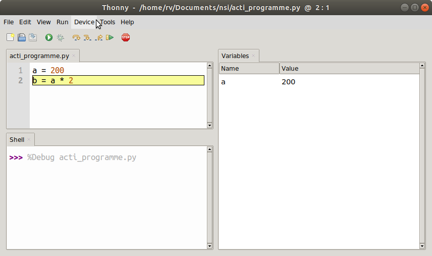The width and height of the screenshot is (432, 256).
Task: Click the Shell scrollbar down arrow
Action: tap(209, 246)
